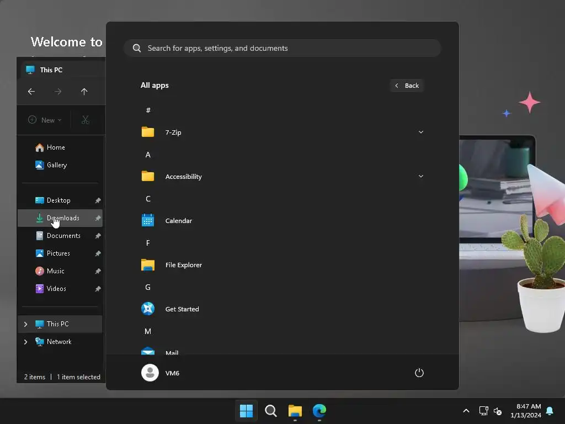Open the New dropdown in File Explorer
This screenshot has width=565, height=424.
(x=45, y=120)
